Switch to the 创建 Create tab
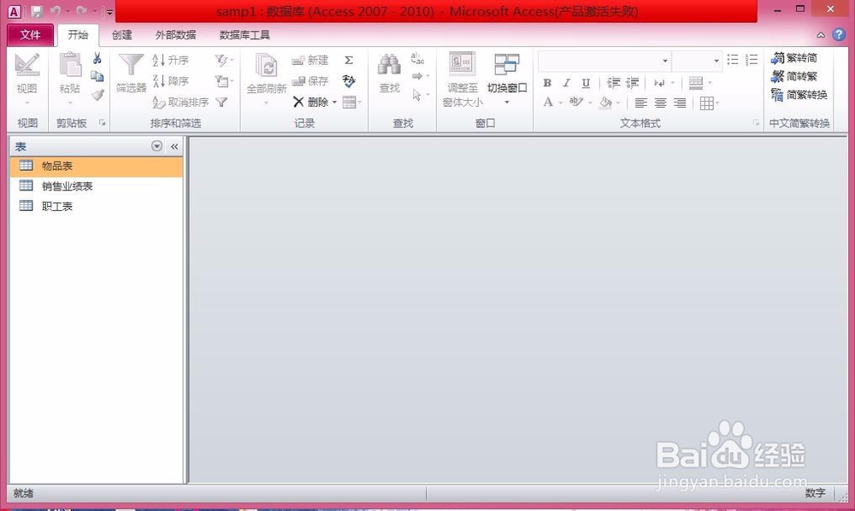The height and width of the screenshot is (511, 855). [122, 35]
